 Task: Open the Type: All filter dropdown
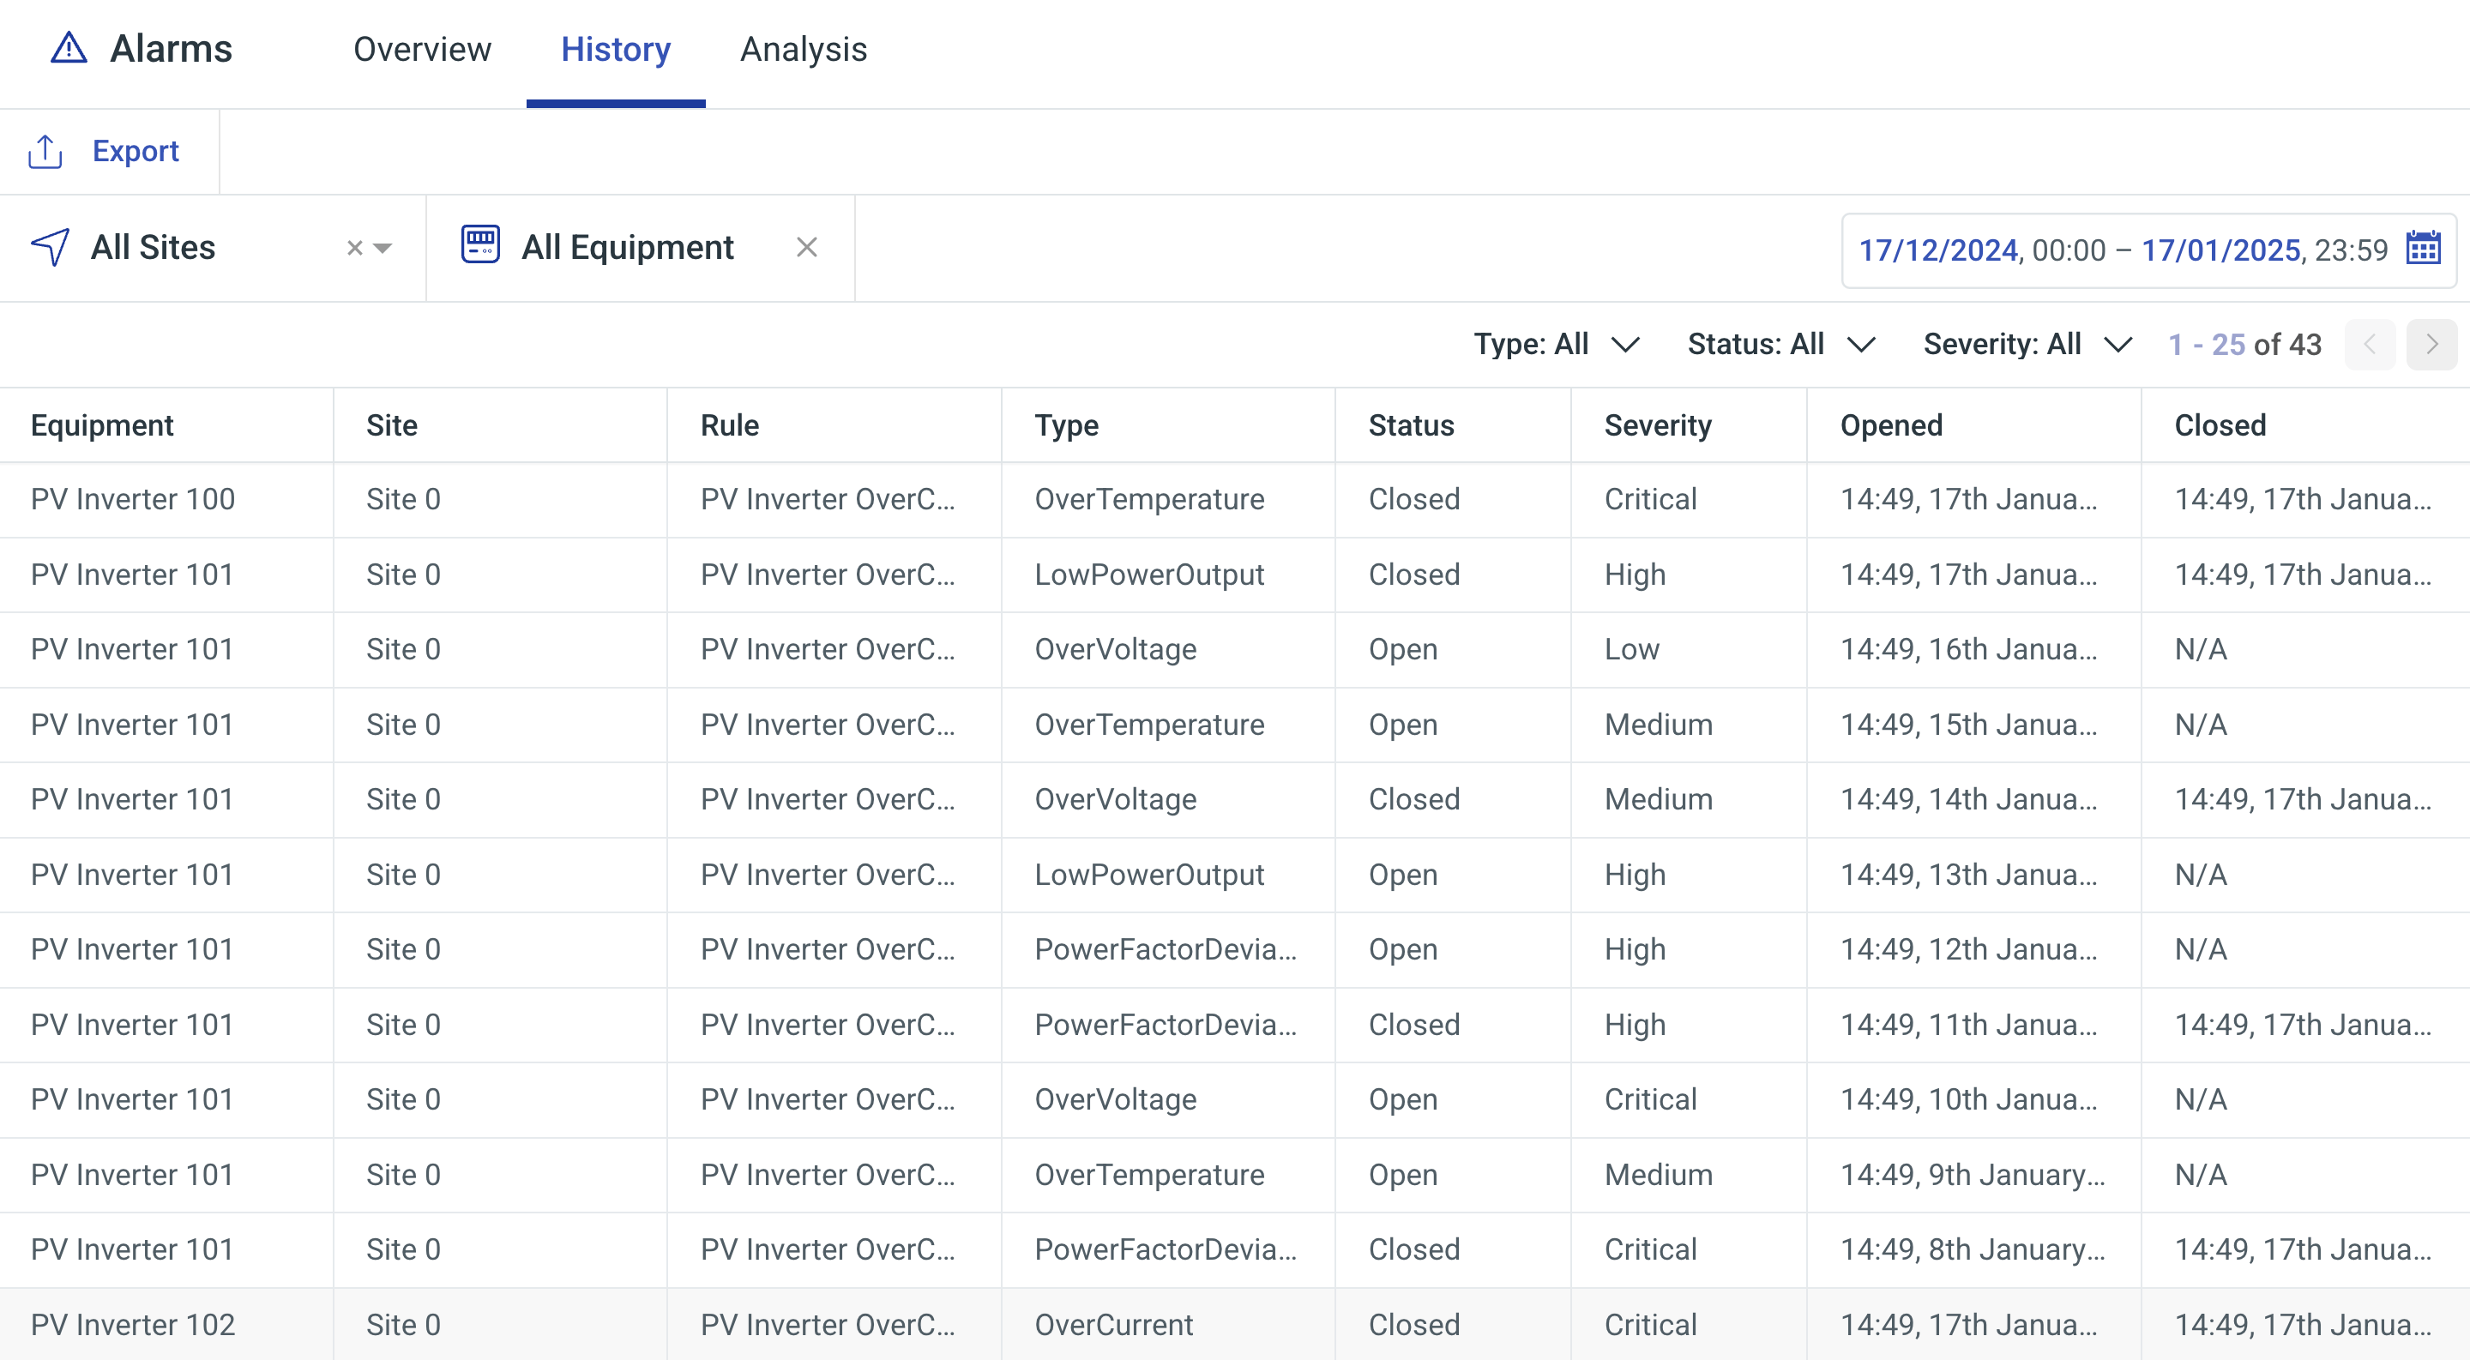[1557, 344]
